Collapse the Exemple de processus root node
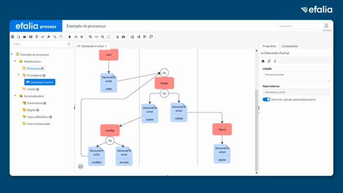343x193 pixels. (12, 54)
